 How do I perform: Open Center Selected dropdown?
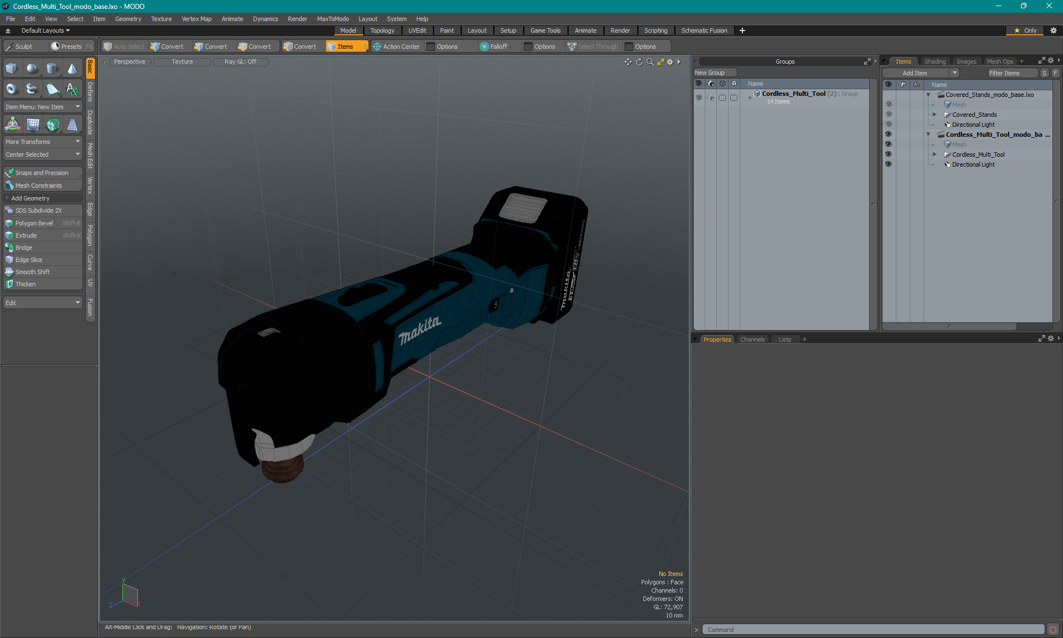tap(43, 155)
